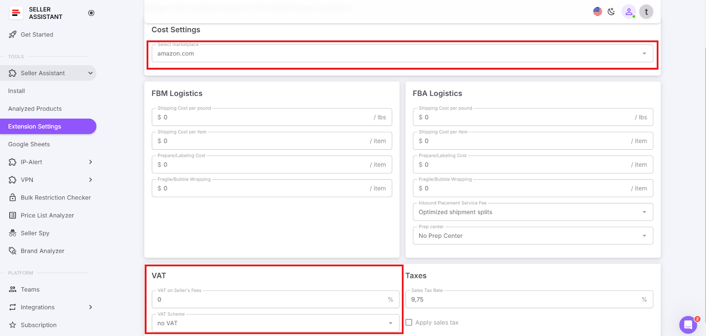This screenshot has width=706, height=336.
Task: Expand the VPN submenu arrow
Action: tap(90, 180)
